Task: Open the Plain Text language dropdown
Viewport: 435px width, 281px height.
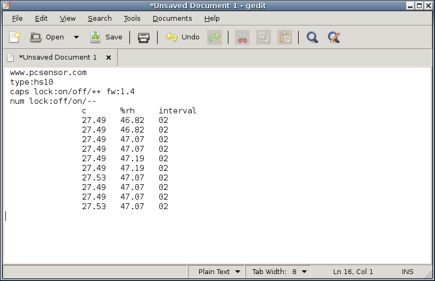Action: pyautogui.click(x=219, y=271)
